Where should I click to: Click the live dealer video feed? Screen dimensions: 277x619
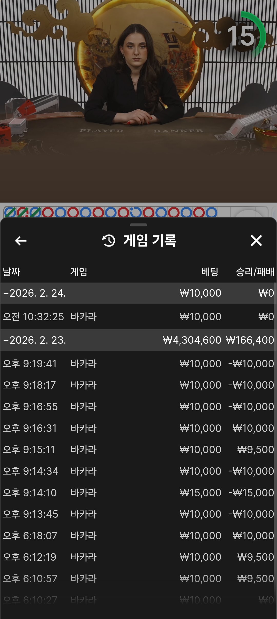(x=138, y=103)
